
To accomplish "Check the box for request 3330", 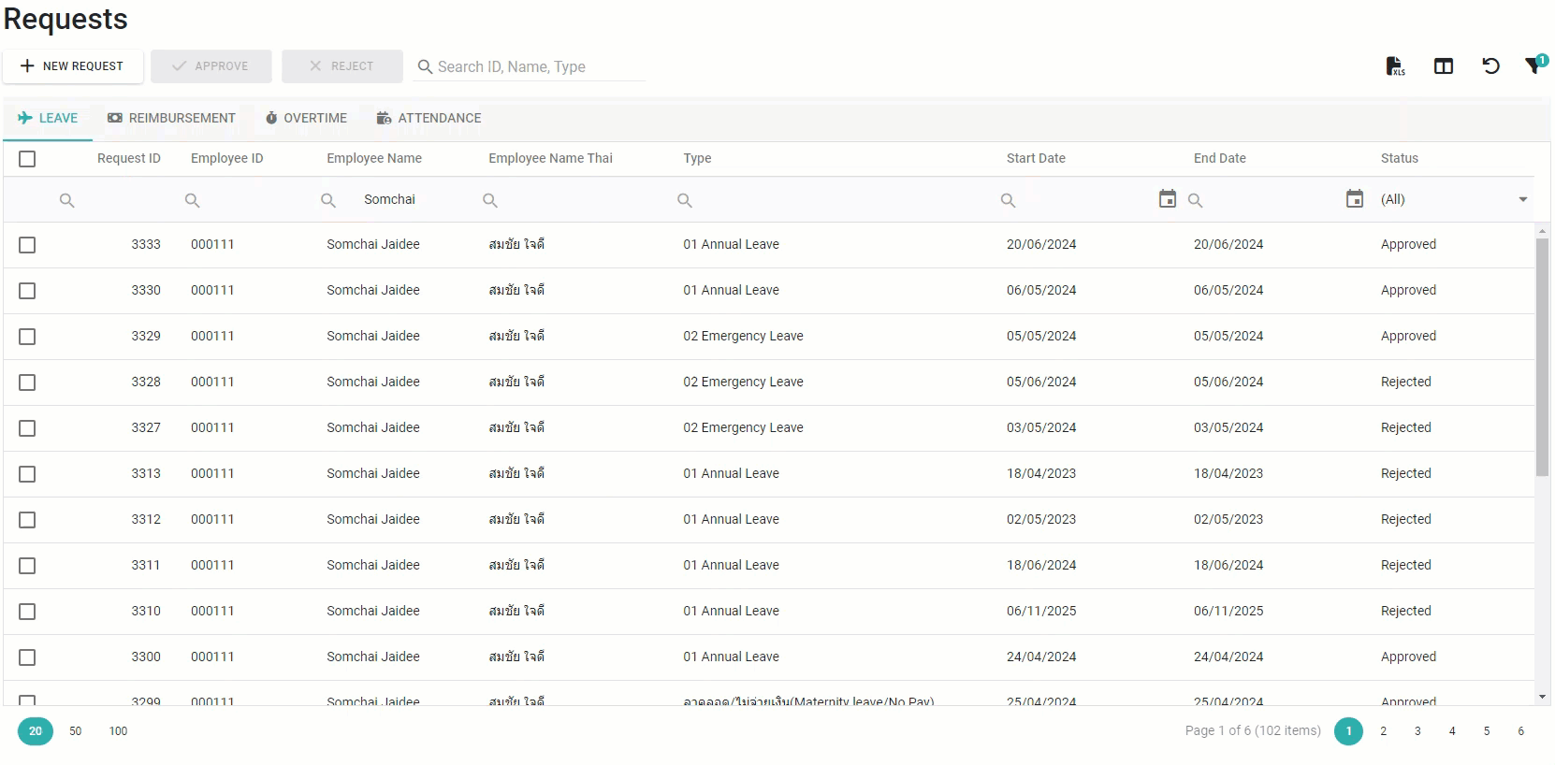I will [x=27, y=291].
